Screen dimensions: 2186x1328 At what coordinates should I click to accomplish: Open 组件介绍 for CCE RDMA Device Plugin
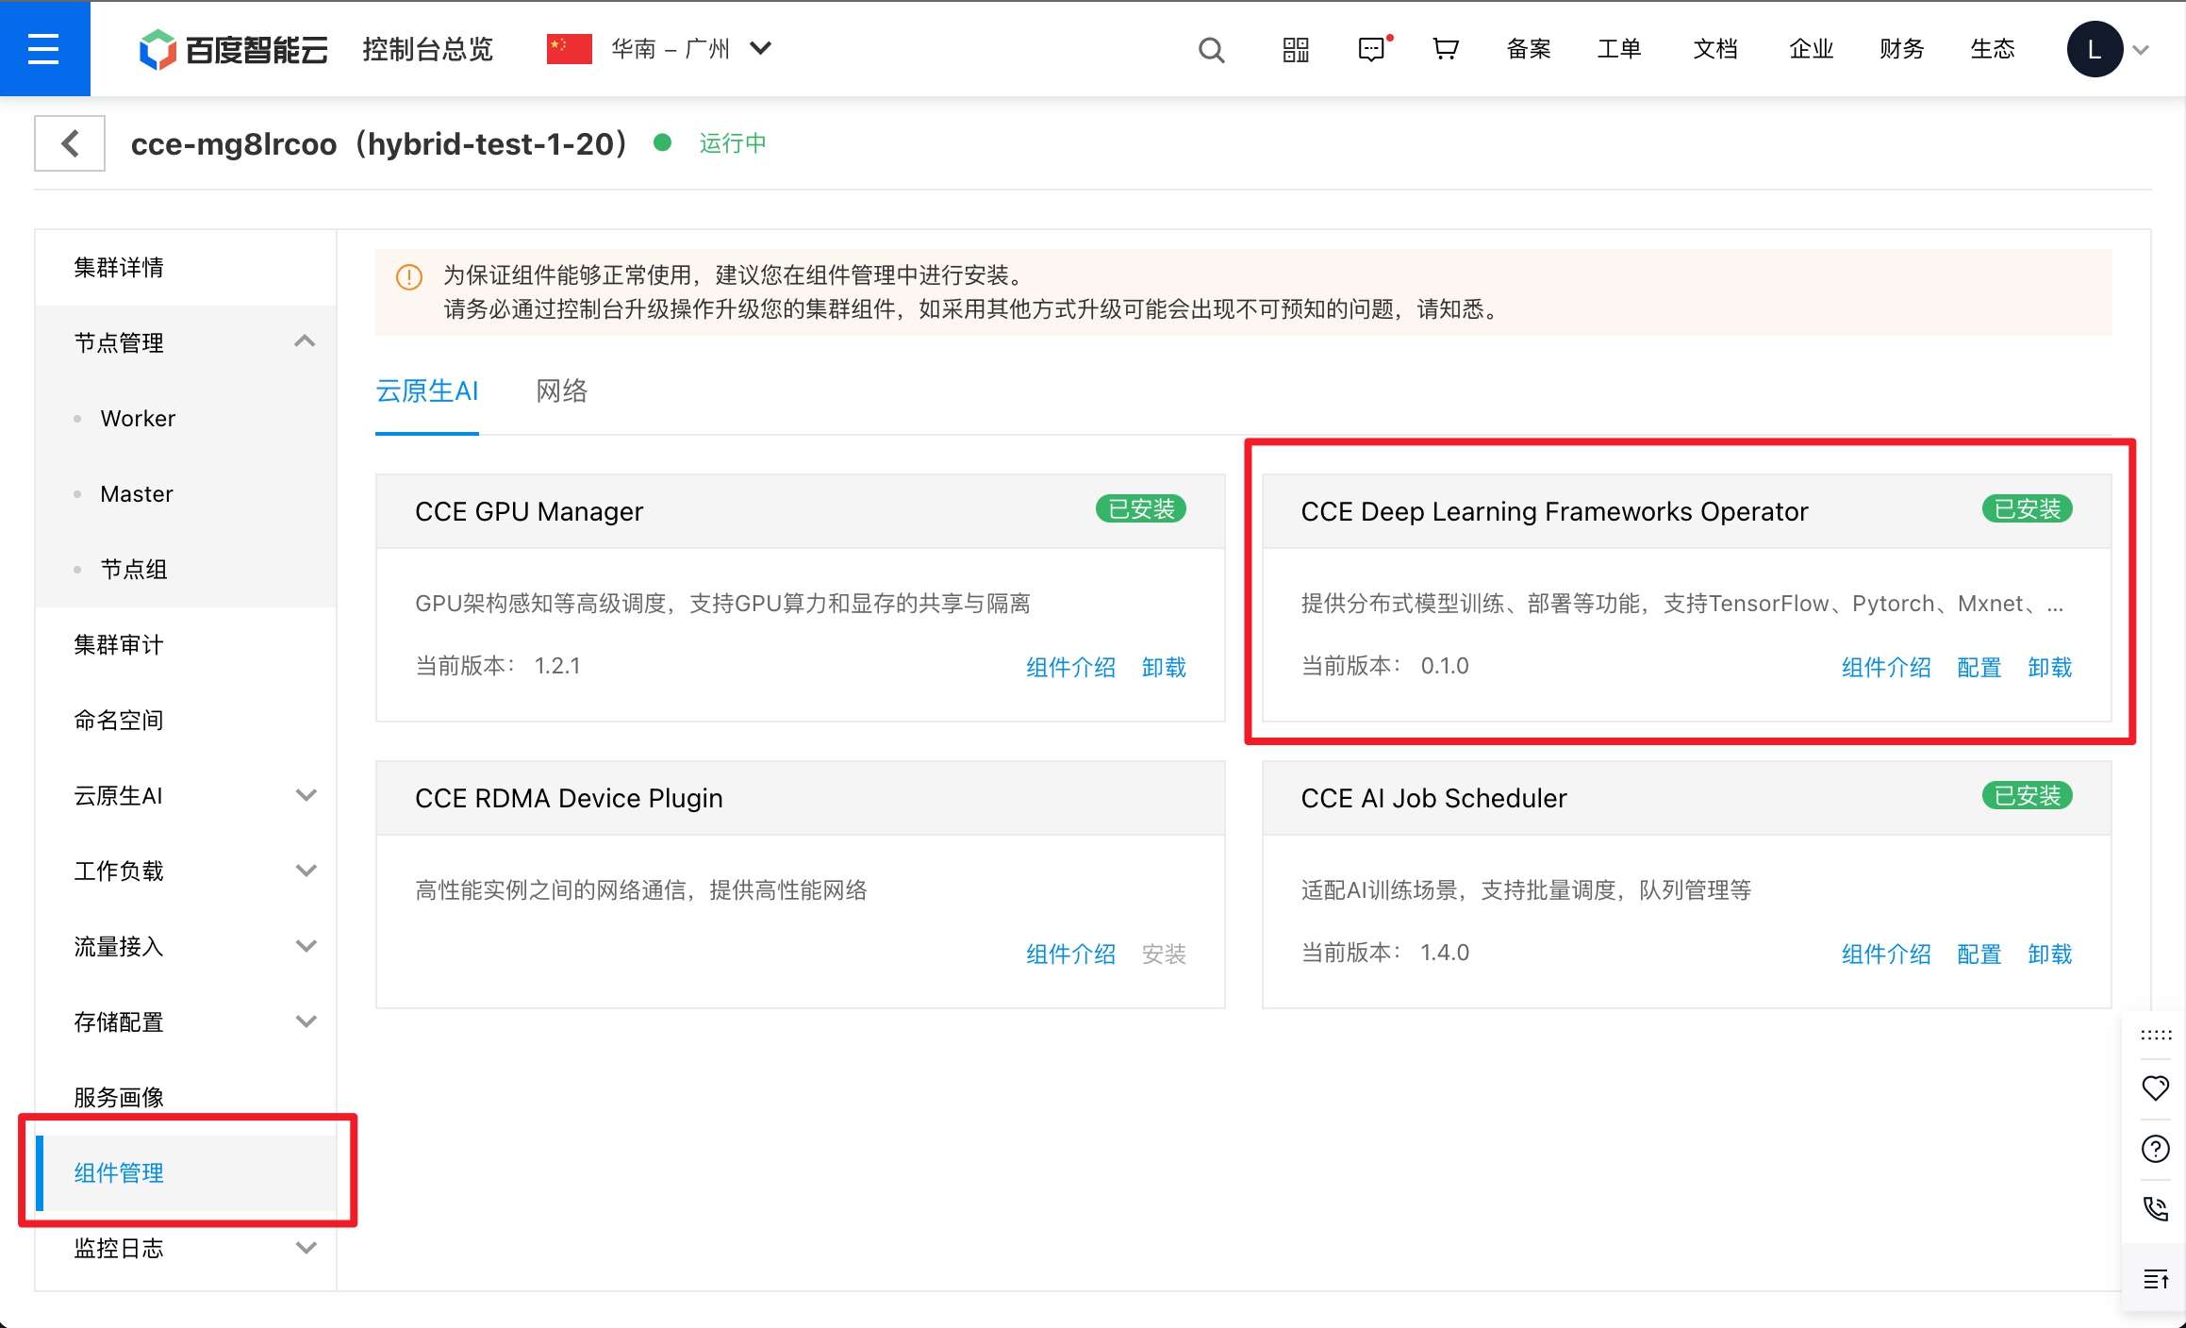click(x=1070, y=954)
